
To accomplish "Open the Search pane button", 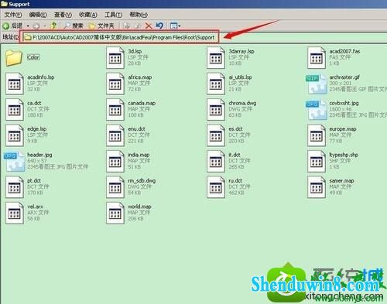I will click(74, 26).
